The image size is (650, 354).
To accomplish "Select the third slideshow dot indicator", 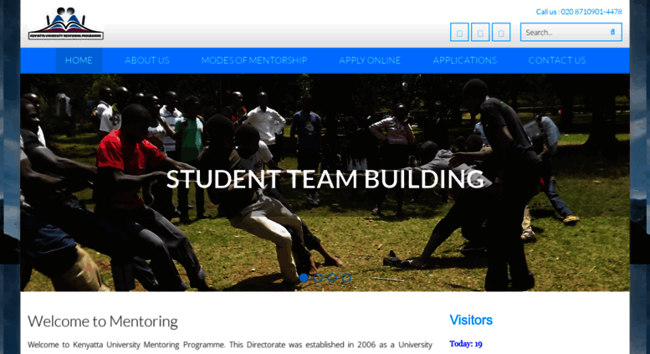I will tap(332, 278).
